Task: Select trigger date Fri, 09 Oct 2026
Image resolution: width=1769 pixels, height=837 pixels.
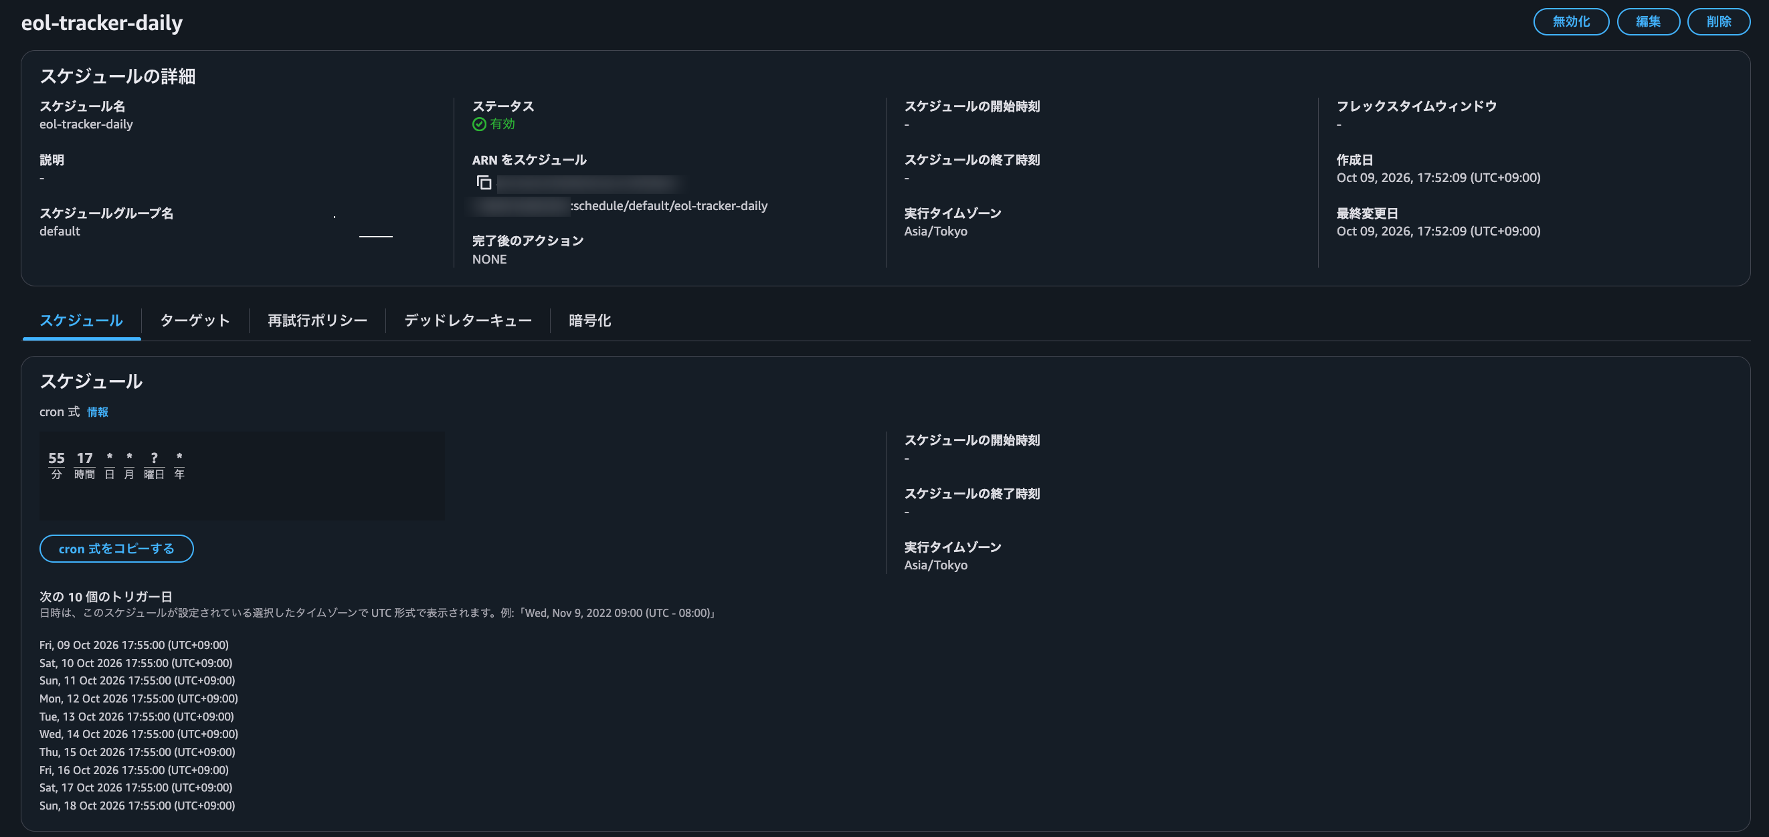Action: [x=134, y=646]
